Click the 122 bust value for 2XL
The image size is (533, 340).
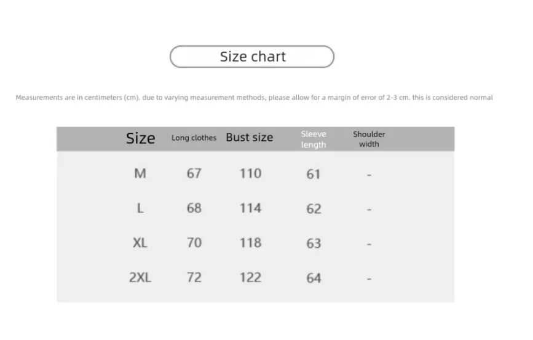[250, 277]
